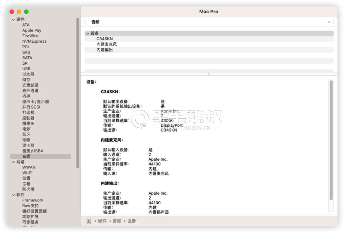The image size is (344, 233).
Task: Choose SAS from the hardware list
Action: 26,53
